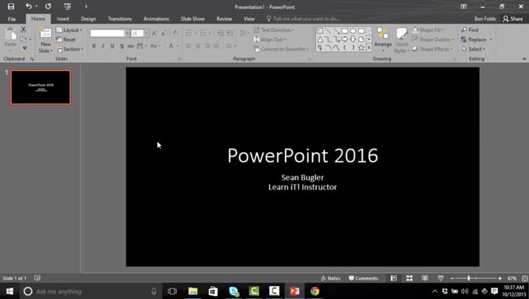Save the presentation from the Quick Access Toolbar

[x=11, y=6]
